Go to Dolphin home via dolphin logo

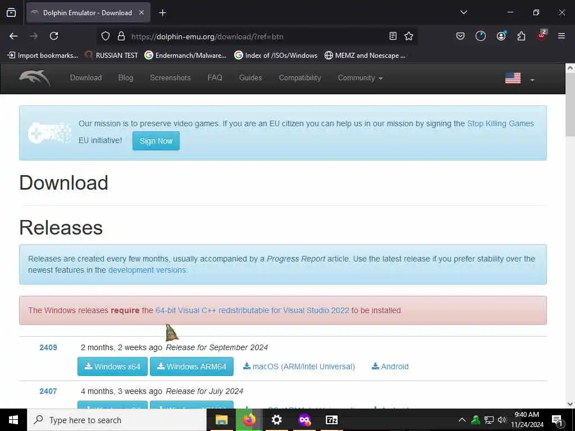(34, 77)
